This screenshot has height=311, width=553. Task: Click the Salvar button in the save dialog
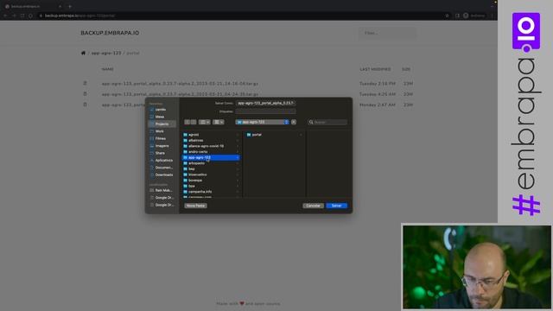pos(336,206)
